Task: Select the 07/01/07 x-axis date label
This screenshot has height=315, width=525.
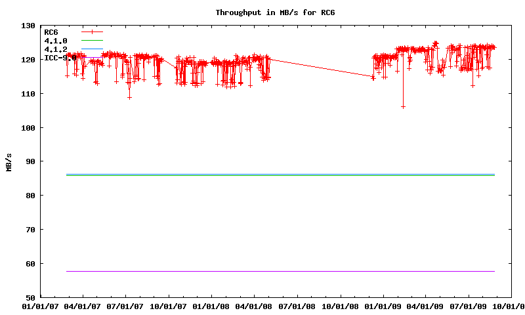Action: point(125,305)
